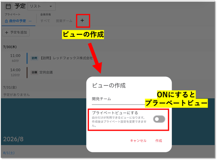Viewport: 217px width, 160px height.
Task: Click the 作成 button in the dialog
Action: point(159,141)
